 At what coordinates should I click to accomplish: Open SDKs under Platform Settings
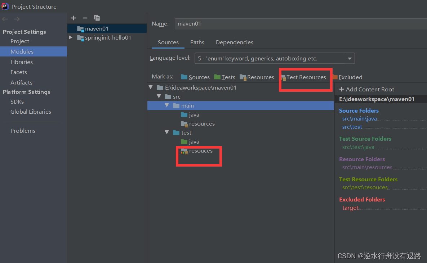pos(17,101)
